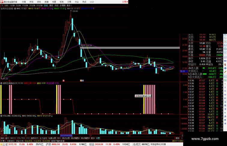Select the VOL-TDX indicator tab
Image resolution: width=227 pixels, height=146 pixels.
21,138
